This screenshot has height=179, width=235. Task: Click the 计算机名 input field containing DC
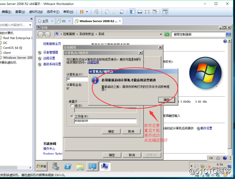click(x=77, y=79)
